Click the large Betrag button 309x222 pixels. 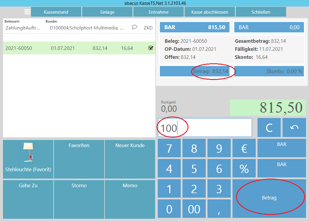(269, 198)
